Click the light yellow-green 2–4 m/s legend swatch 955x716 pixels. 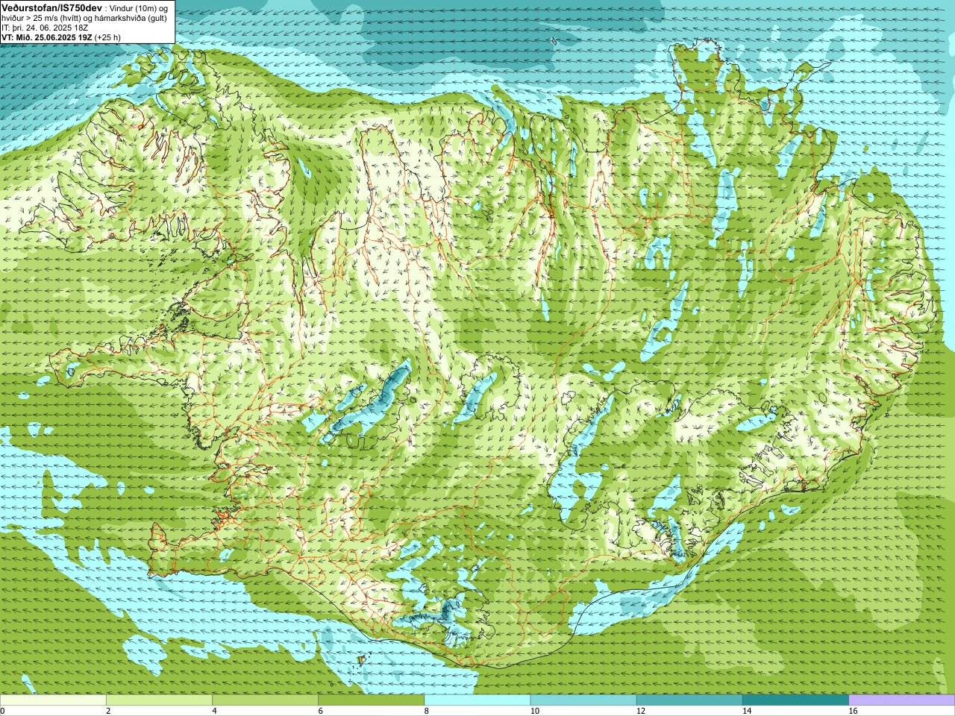point(159,700)
